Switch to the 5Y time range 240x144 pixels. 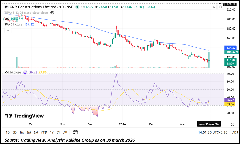pyautogui.click(x=58, y=132)
